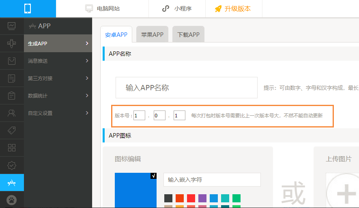Switch to the 苹果APP tab
359x208 pixels.
[152, 34]
